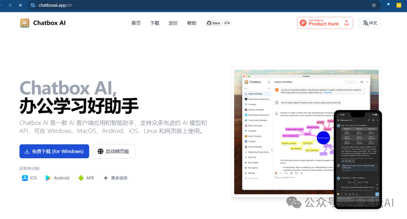Expand 更多选项 download options
This screenshot has width=407, height=219.
tap(116, 178)
